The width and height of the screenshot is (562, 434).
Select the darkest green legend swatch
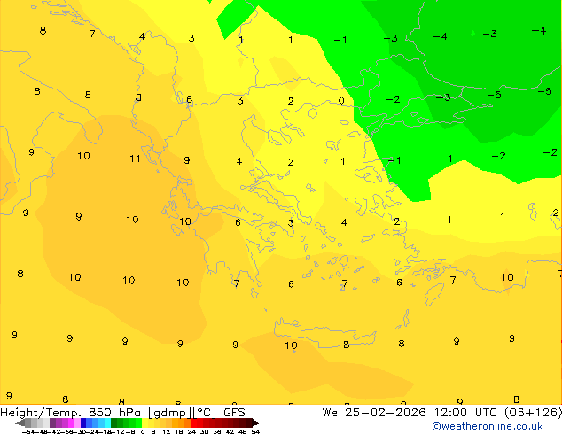point(114,422)
